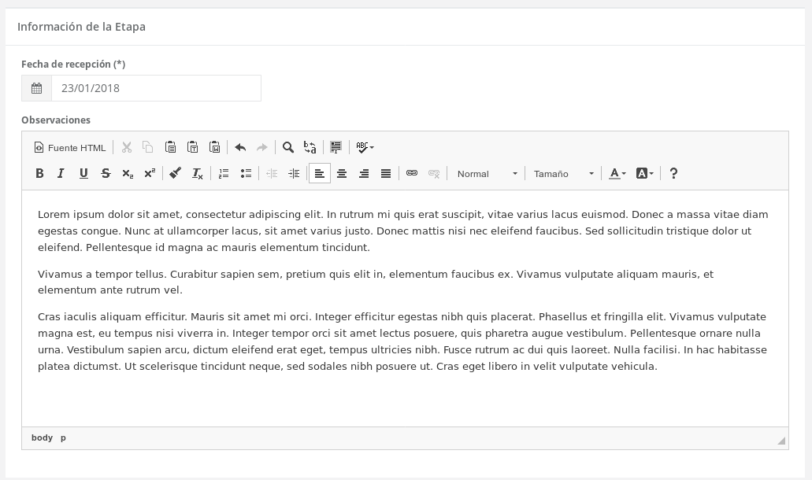Screen dimensions: 812x480
Task: Center-align the paragraph
Action: coord(342,174)
